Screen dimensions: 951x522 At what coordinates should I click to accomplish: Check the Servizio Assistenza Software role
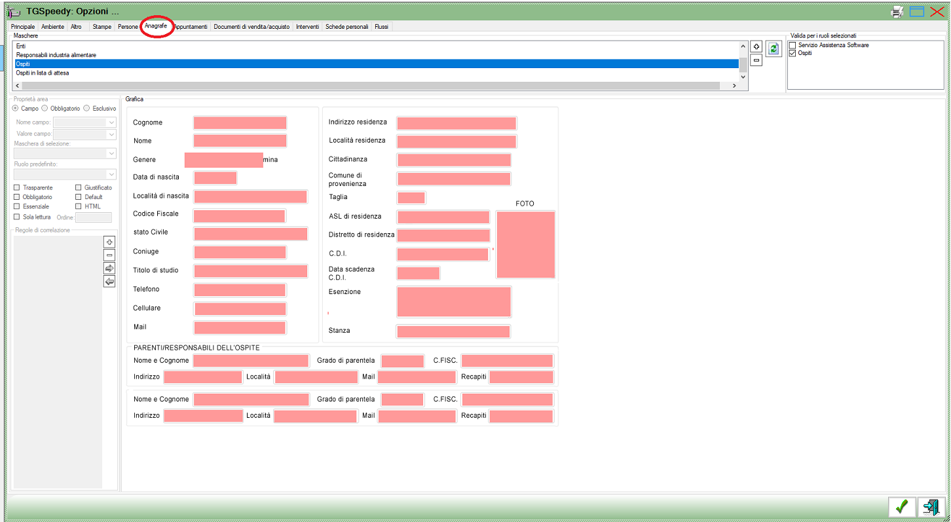793,45
